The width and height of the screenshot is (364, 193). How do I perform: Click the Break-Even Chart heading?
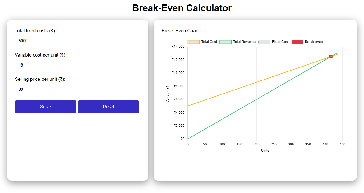(180, 31)
